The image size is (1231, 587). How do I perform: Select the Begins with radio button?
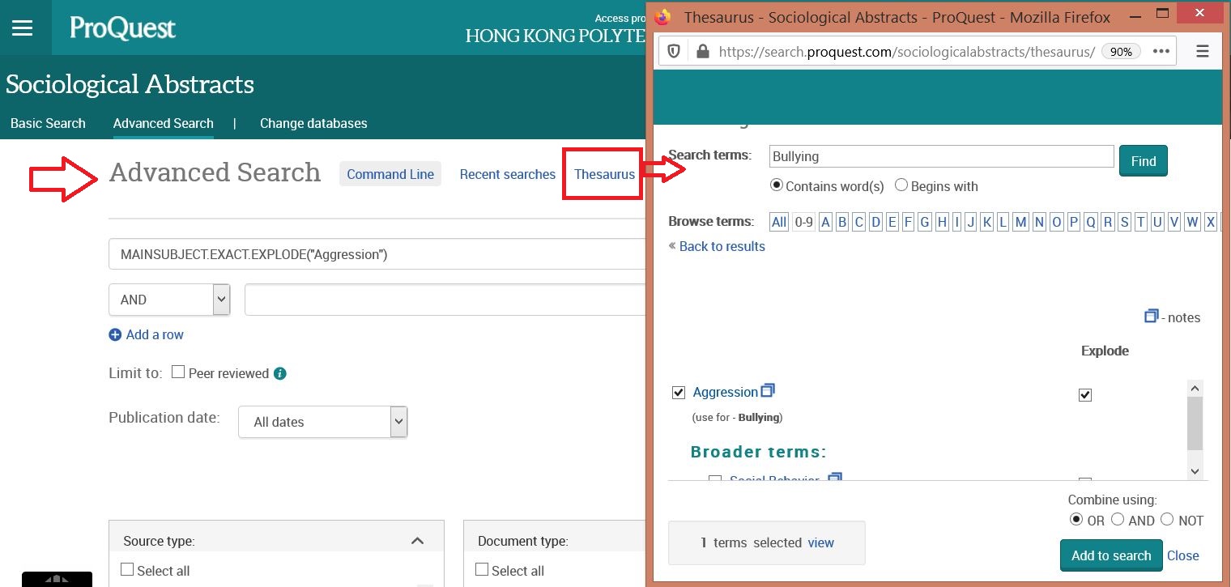coord(901,185)
